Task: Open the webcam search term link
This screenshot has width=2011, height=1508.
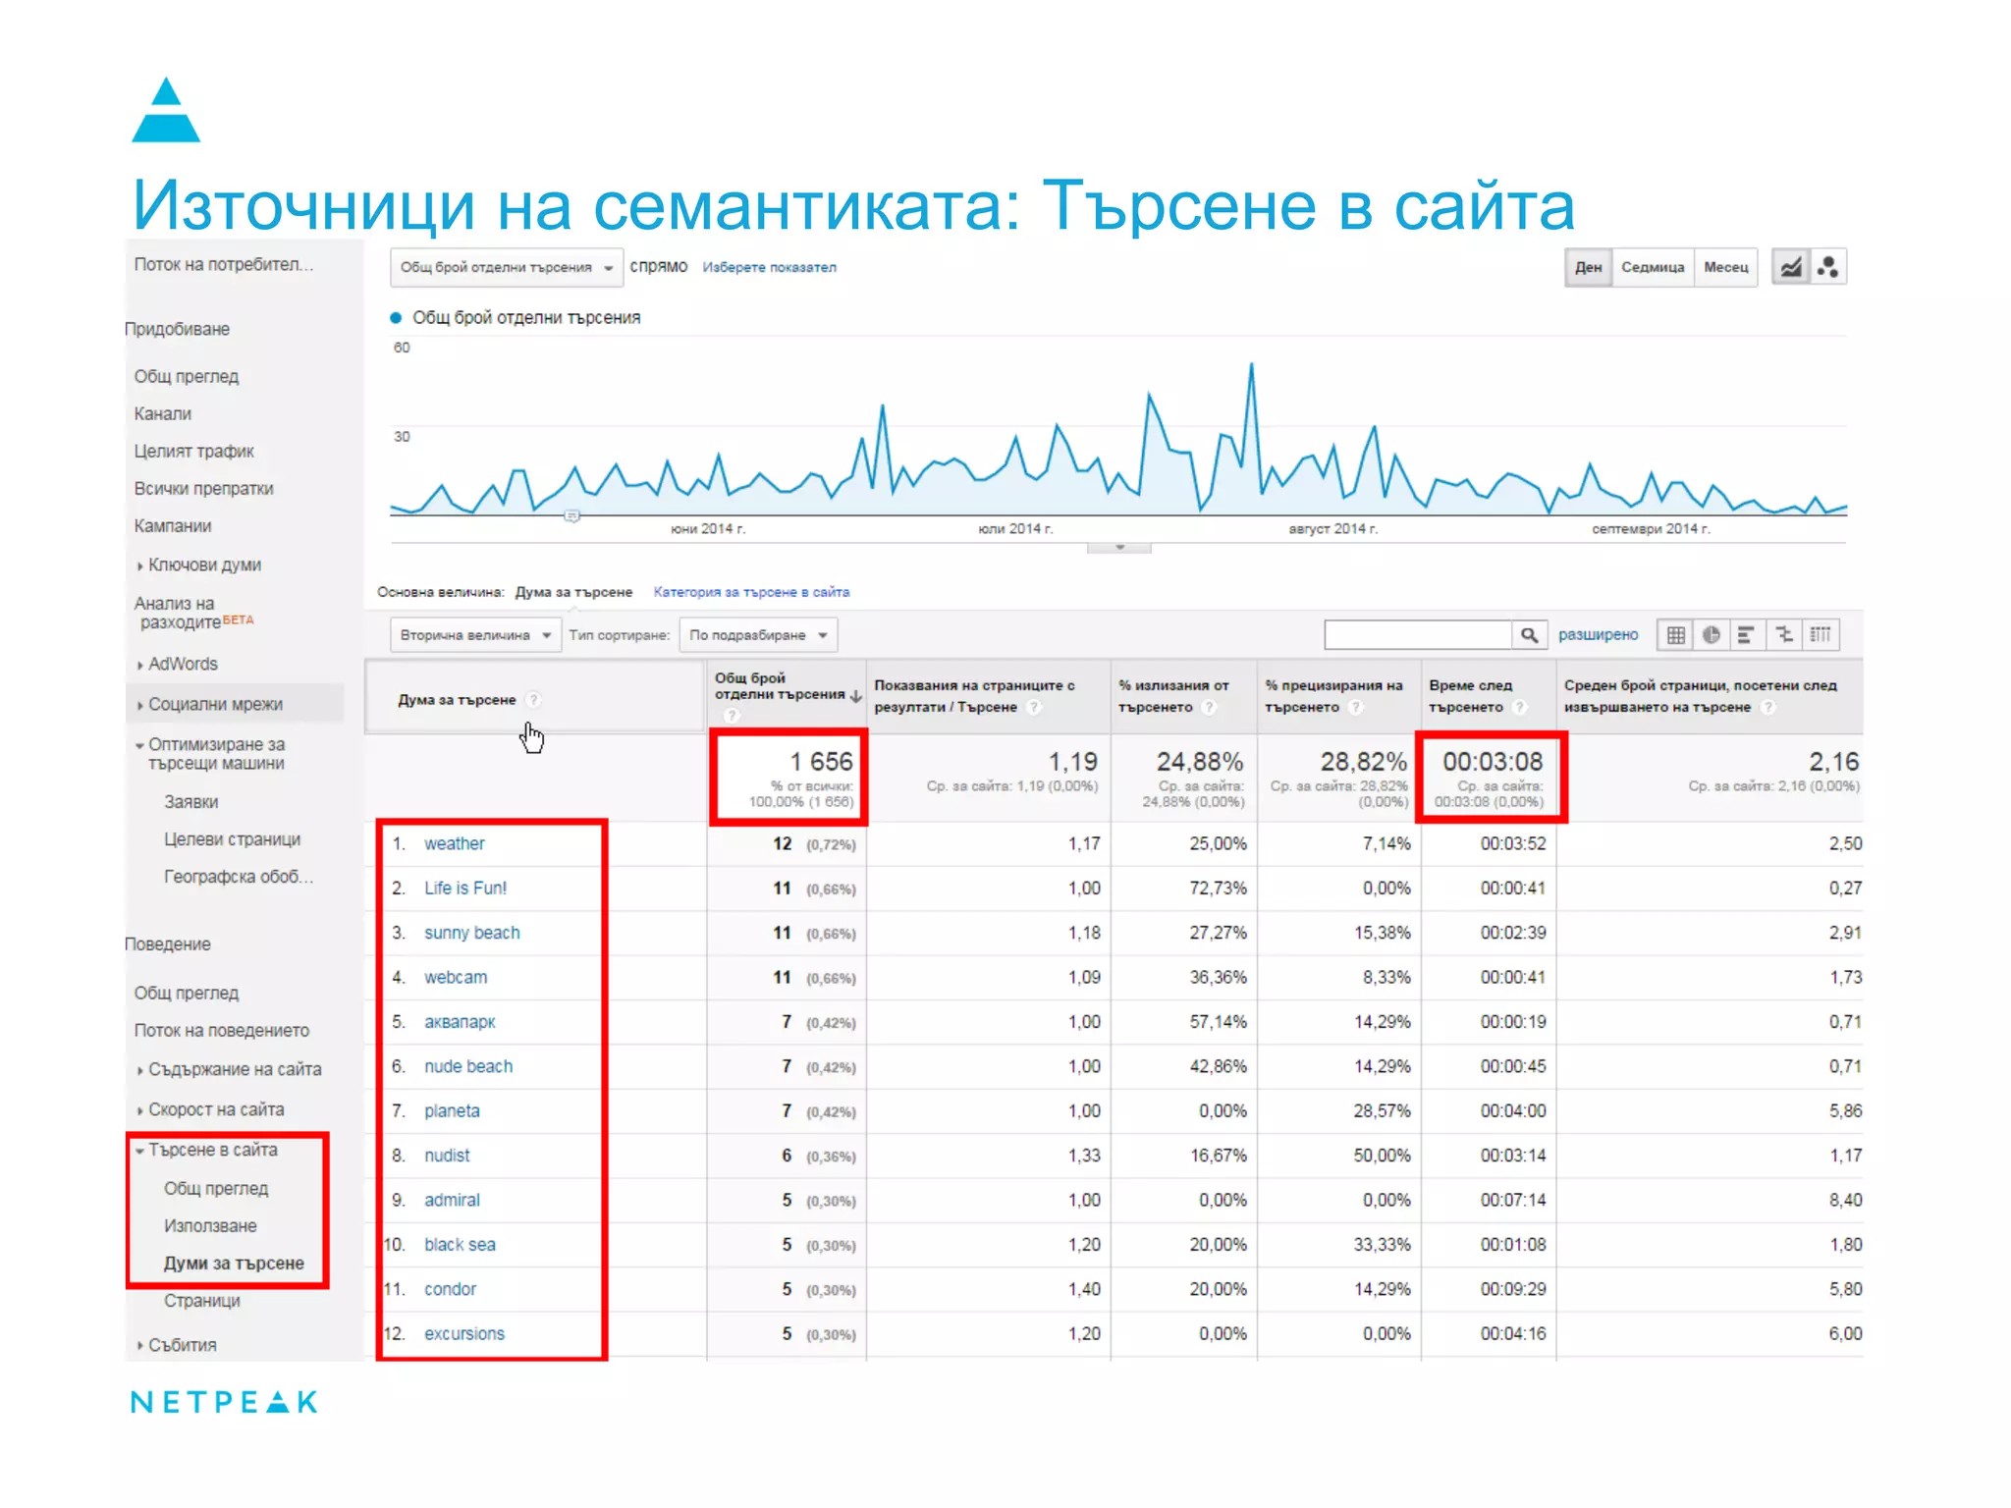Action: pos(456,978)
